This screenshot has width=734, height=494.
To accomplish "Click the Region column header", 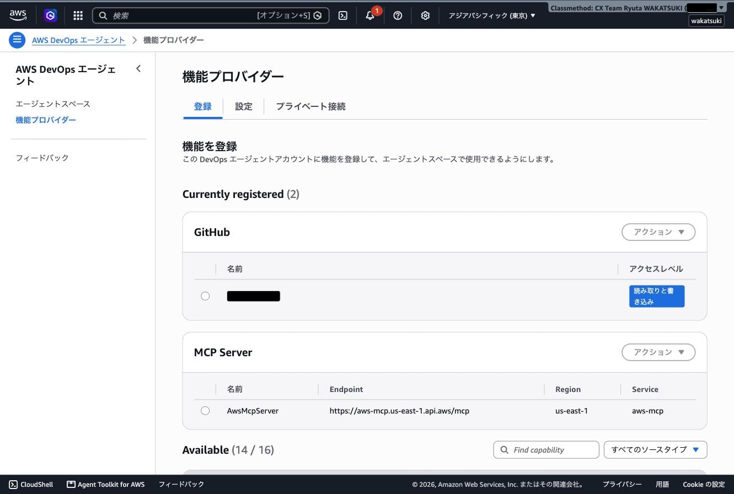I will click(x=568, y=389).
